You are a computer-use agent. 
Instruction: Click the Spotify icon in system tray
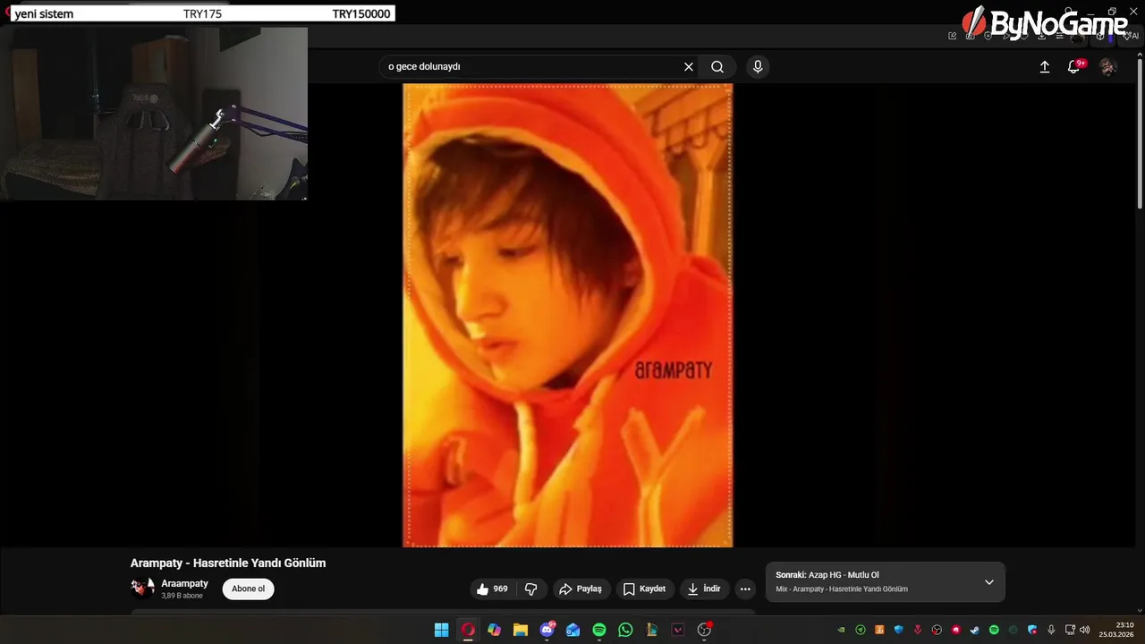(994, 630)
